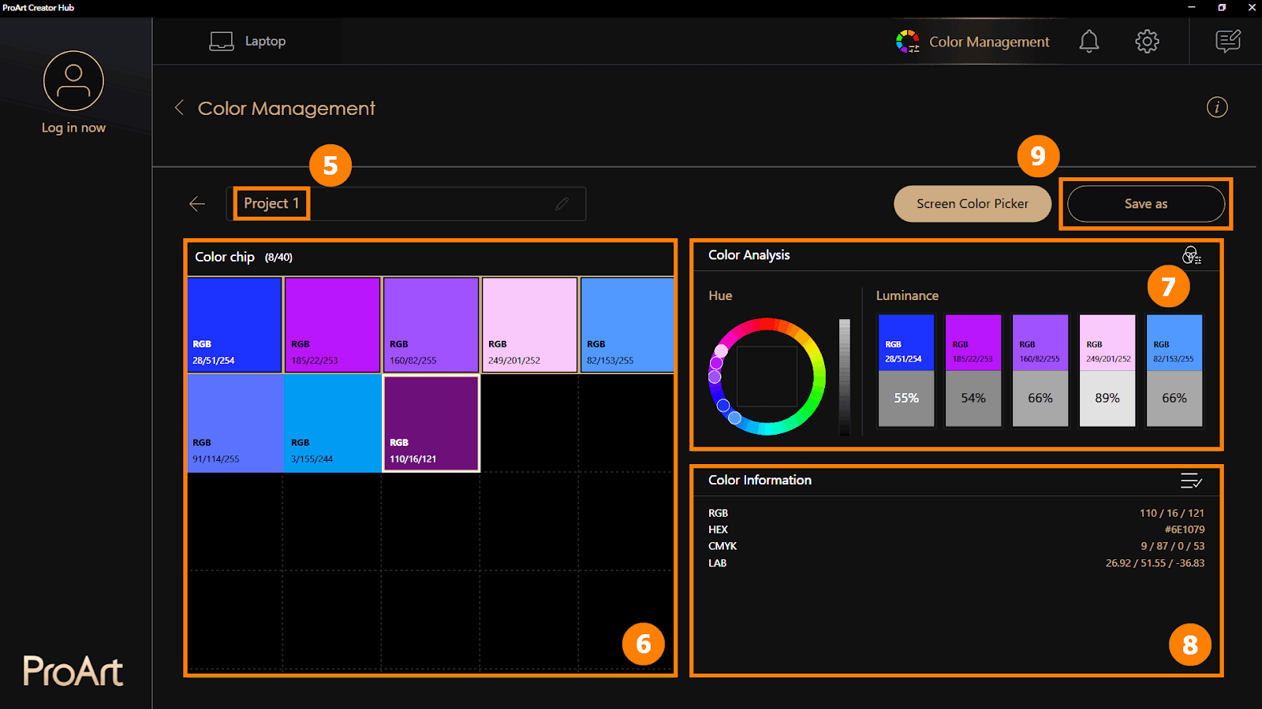Click the RGB value 110 / 16 / 121
Viewport: 1262px width, 709px height.
(x=1171, y=513)
